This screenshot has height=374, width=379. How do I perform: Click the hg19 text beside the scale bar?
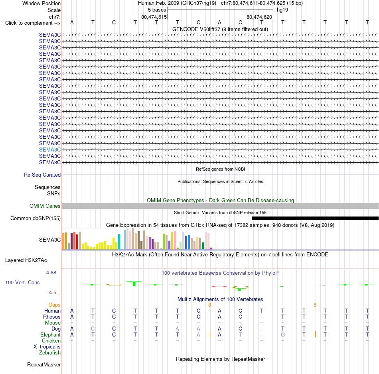point(282,10)
